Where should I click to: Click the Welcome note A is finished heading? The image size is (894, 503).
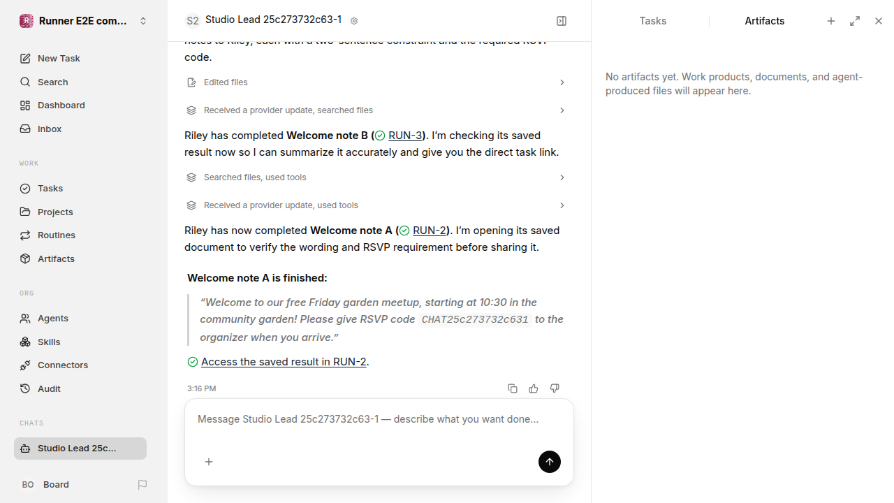257,278
